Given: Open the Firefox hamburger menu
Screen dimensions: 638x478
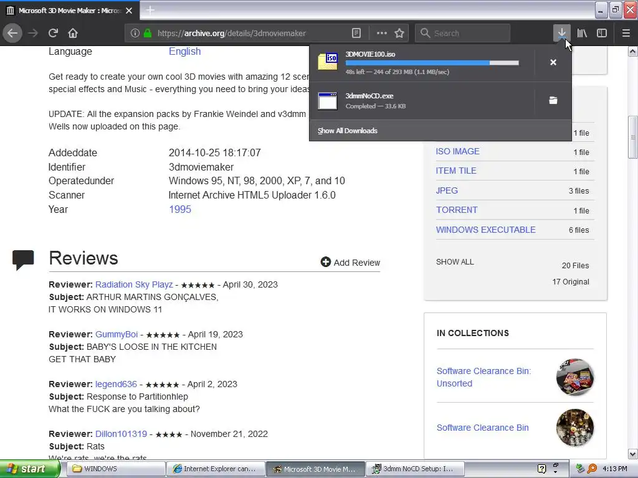Looking at the screenshot, I should (626, 33).
